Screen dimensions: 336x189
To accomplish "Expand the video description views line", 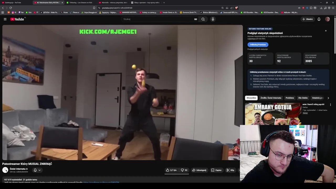I will [x=20, y=180].
